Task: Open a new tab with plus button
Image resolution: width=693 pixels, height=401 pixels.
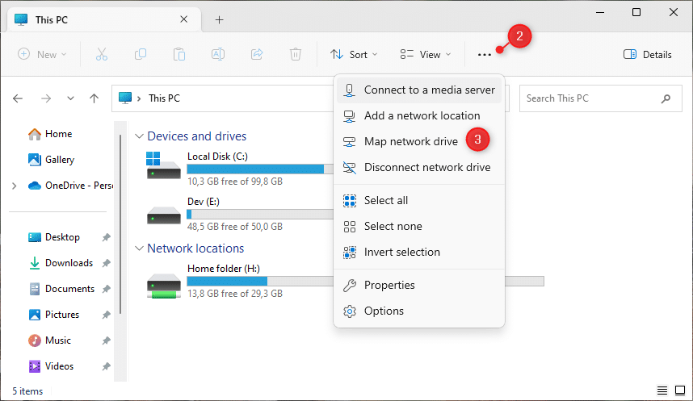Action: pyautogui.click(x=219, y=20)
